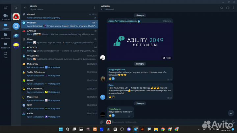Open the blue eye avatar chat
Viewport: 237px width, 133px height.
coord(16,36)
